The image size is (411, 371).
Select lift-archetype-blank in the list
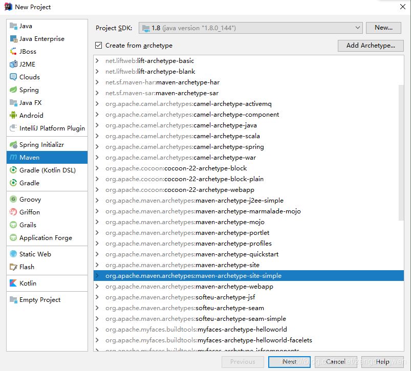248,71
